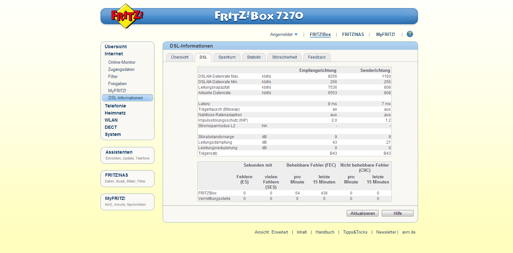
Task: Click the DSLAM-Datenrate Min. row label
Action: coord(218,82)
